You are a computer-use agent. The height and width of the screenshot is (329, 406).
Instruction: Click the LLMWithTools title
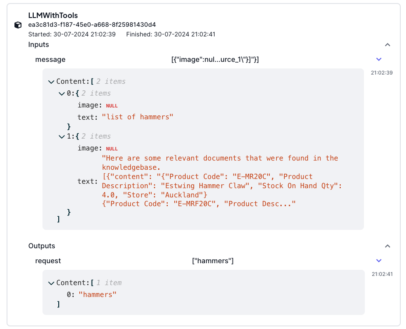[x=53, y=15]
